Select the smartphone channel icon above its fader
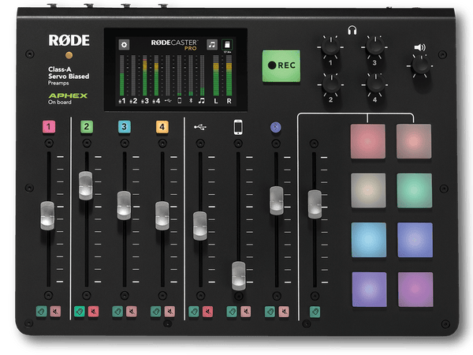This screenshot has width=473, height=355. tap(238, 127)
